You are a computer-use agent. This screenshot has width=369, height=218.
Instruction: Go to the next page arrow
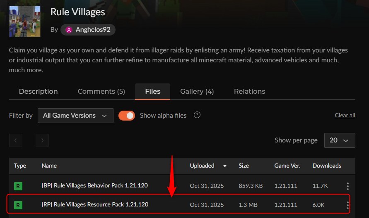(42, 140)
